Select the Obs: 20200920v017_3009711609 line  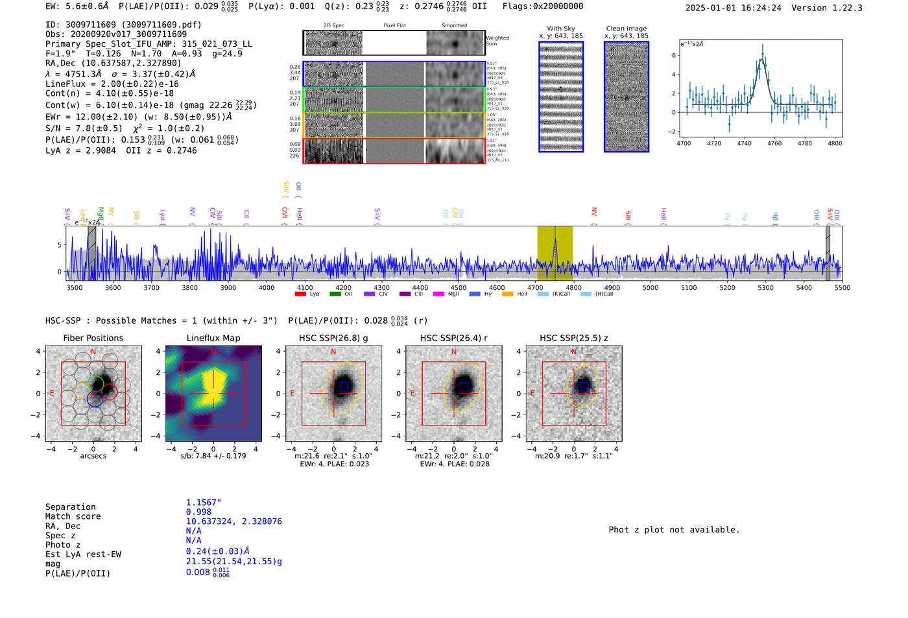pos(116,34)
